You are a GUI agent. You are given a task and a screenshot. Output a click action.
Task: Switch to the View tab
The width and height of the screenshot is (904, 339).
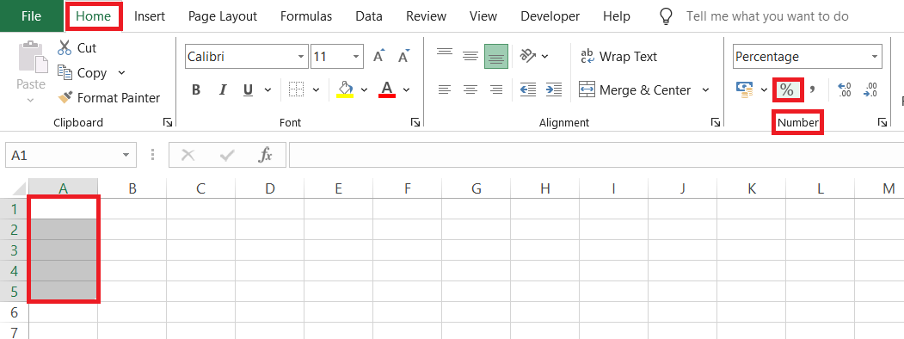(x=483, y=16)
